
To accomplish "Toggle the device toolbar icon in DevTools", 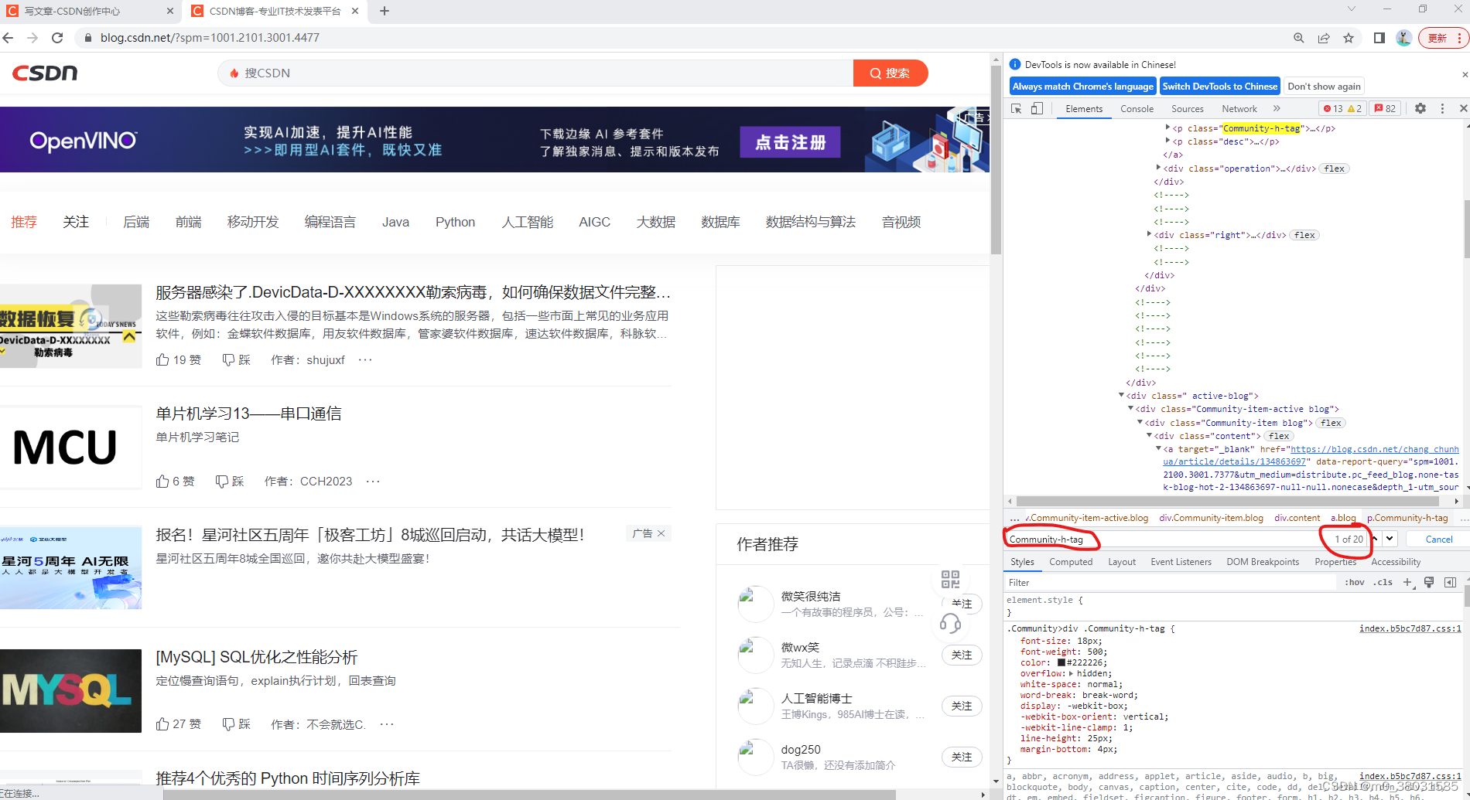I will coord(1037,109).
